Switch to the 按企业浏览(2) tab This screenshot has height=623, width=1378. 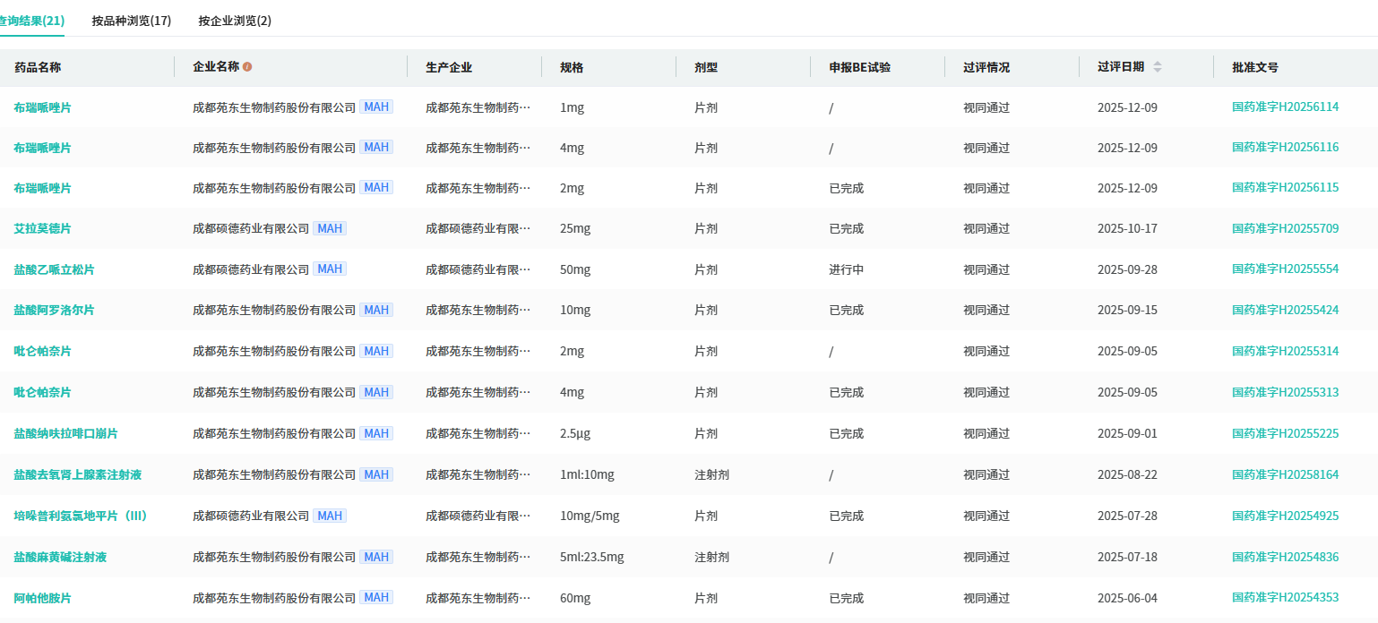[235, 21]
